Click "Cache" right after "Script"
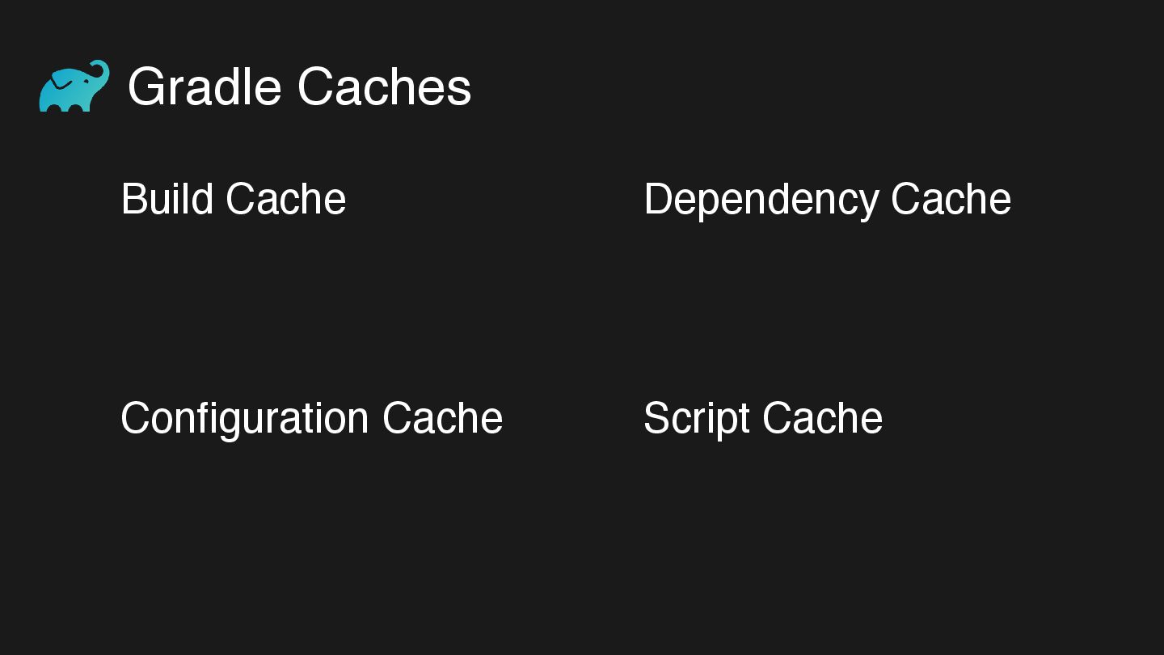The height and width of the screenshot is (655, 1164). (x=822, y=418)
